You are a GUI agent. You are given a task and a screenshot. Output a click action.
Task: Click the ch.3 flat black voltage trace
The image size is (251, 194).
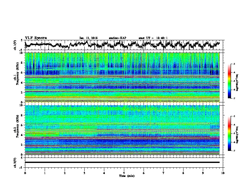pyautogui.click(x=122, y=162)
